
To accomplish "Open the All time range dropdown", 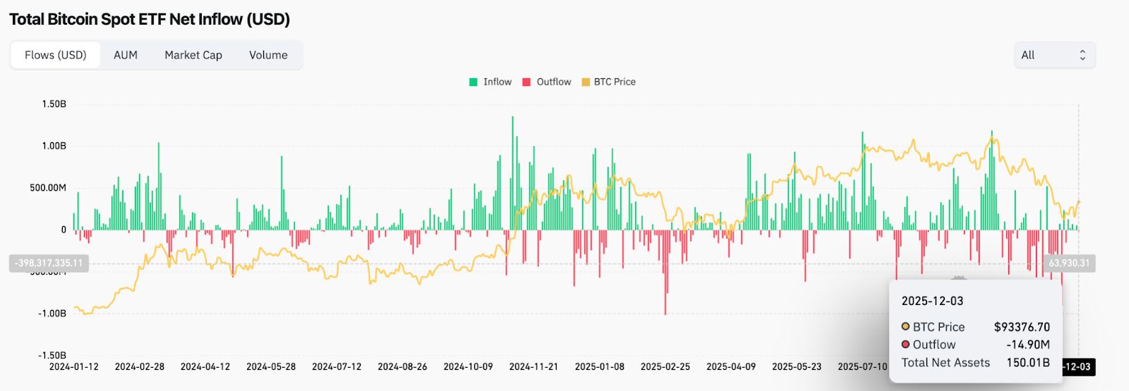I will 1054,55.
